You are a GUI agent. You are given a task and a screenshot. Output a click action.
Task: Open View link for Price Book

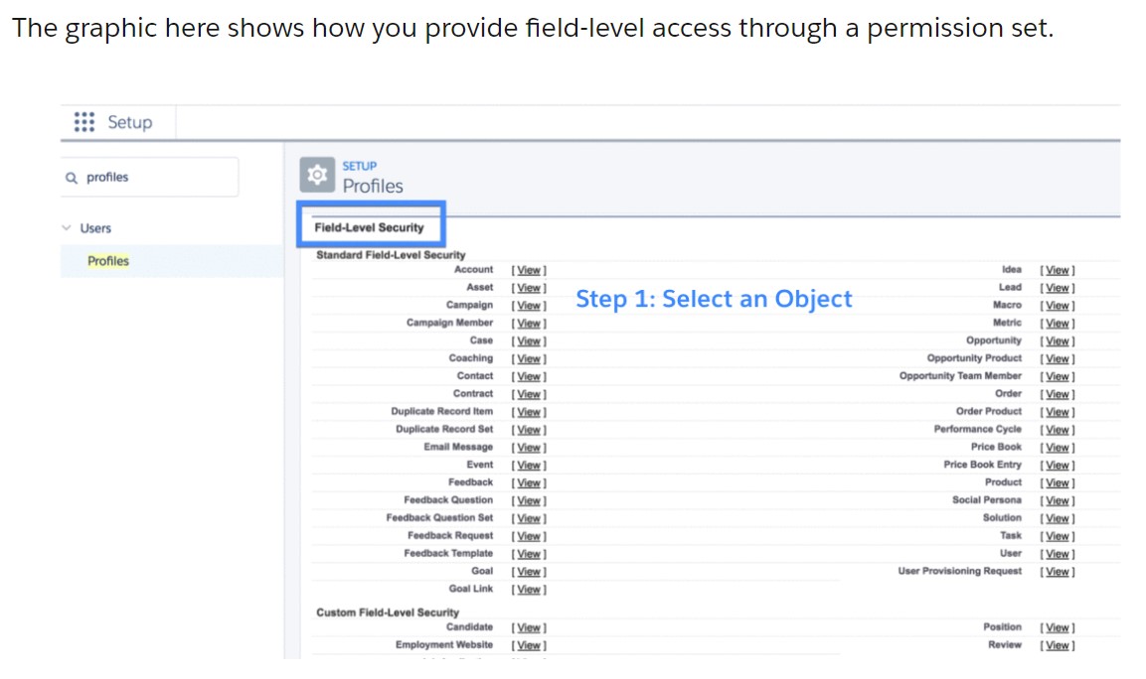point(1058,448)
